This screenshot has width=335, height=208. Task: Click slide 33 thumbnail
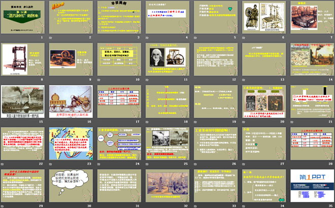pyautogui.click(x=216, y=186)
